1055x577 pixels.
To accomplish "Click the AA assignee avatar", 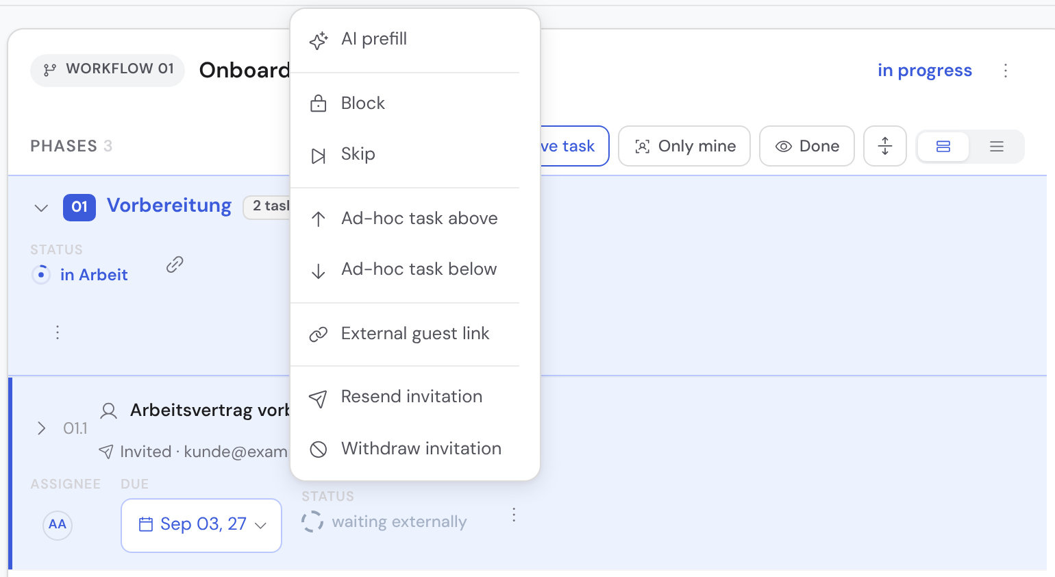I will [58, 525].
